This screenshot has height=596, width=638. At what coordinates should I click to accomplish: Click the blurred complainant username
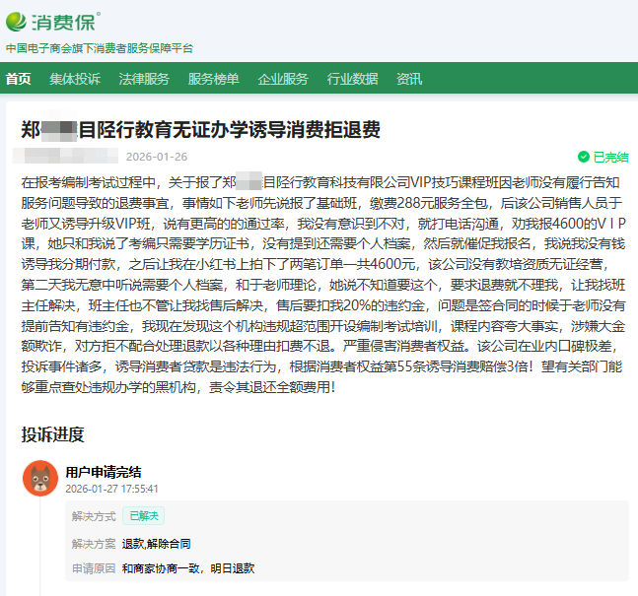[x=65, y=157]
